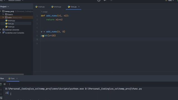
Task: Open more run toolbar options
Action: (9, 84)
